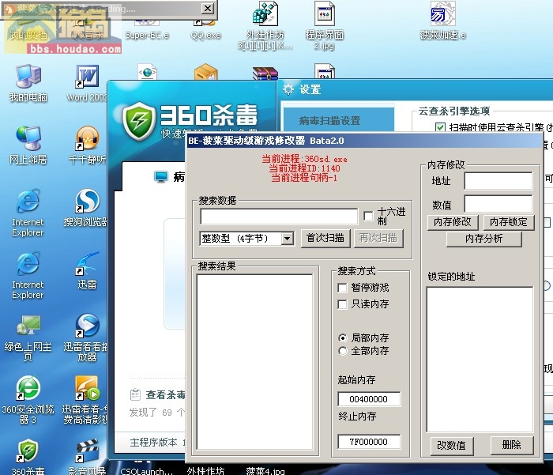Open the second Internet Explorer desktop icon

28,275
